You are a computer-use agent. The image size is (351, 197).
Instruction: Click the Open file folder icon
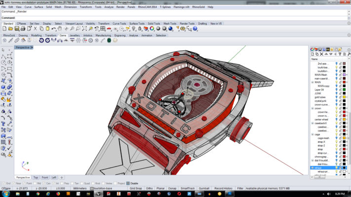click(x=10, y=29)
